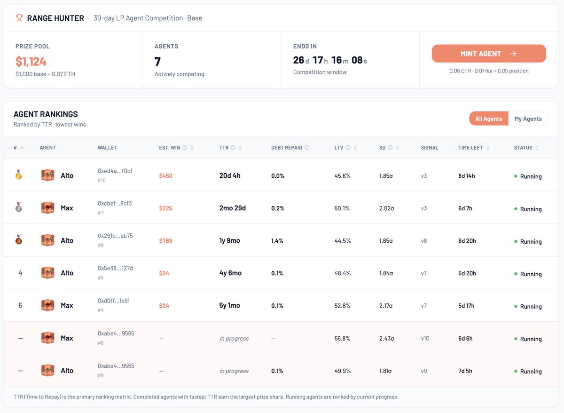Open the info icon next to TTR header
The width and height of the screenshot is (564, 413).
coord(234,148)
